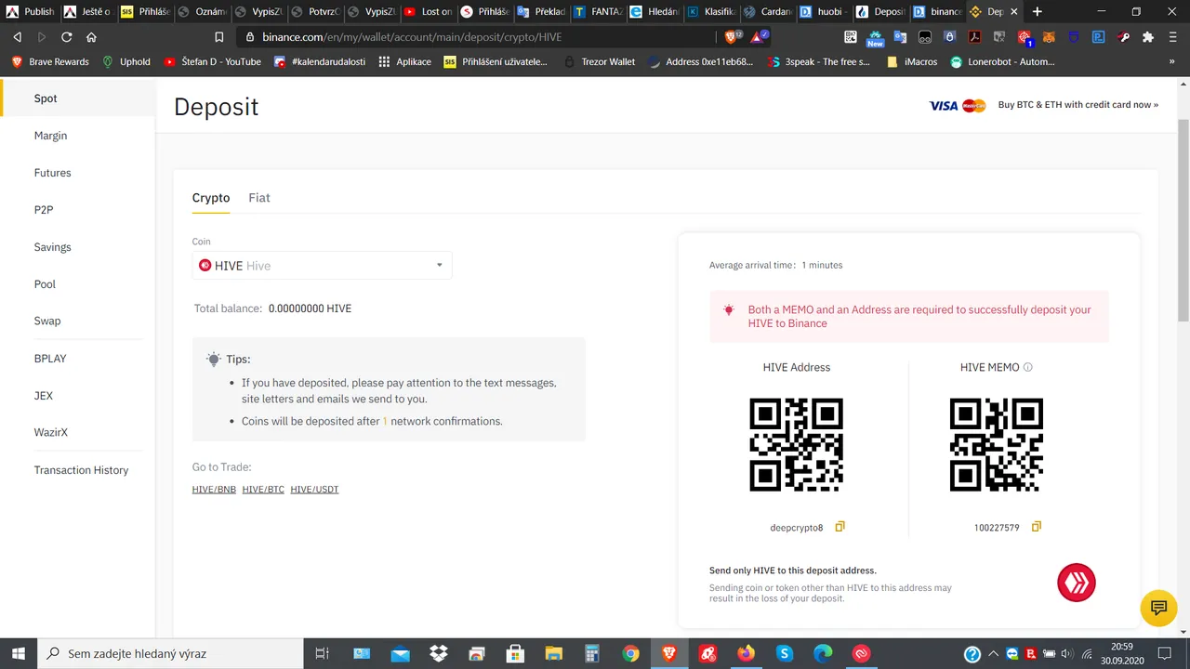Open the Coin selector dropdown showing HIVE
Screen dimensions: 1190x669
pos(322,265)
